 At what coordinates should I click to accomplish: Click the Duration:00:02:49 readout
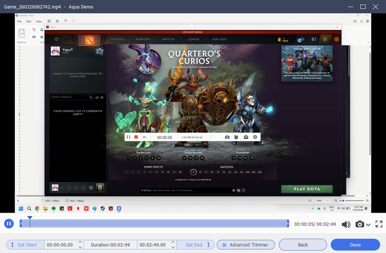110,245
